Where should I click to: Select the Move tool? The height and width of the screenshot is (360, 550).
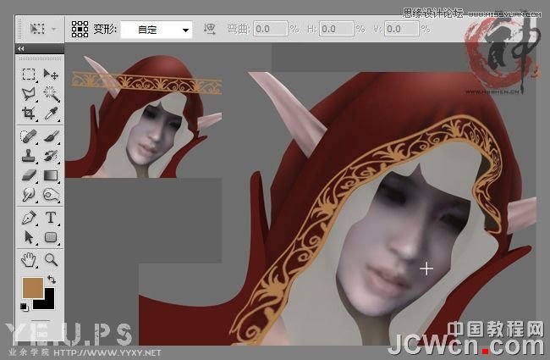pyautogui.click(x=51, y=74)
